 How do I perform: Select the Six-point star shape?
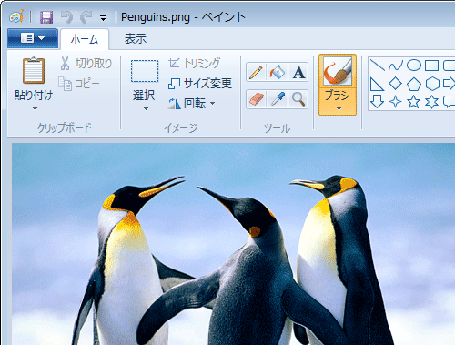click(x=432, y=102)
